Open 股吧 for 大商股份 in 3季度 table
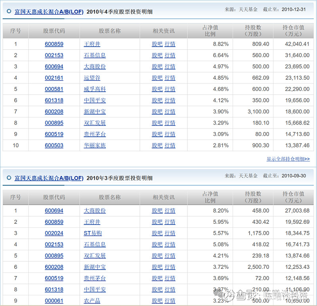The image size is (317, 306). (x=157, y=211)
